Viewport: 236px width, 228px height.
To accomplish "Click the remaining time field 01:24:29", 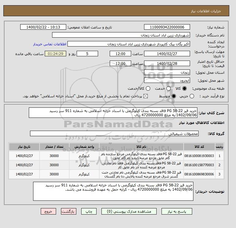I will pos(55,54).
